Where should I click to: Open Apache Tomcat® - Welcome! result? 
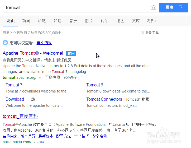[33, 53]
